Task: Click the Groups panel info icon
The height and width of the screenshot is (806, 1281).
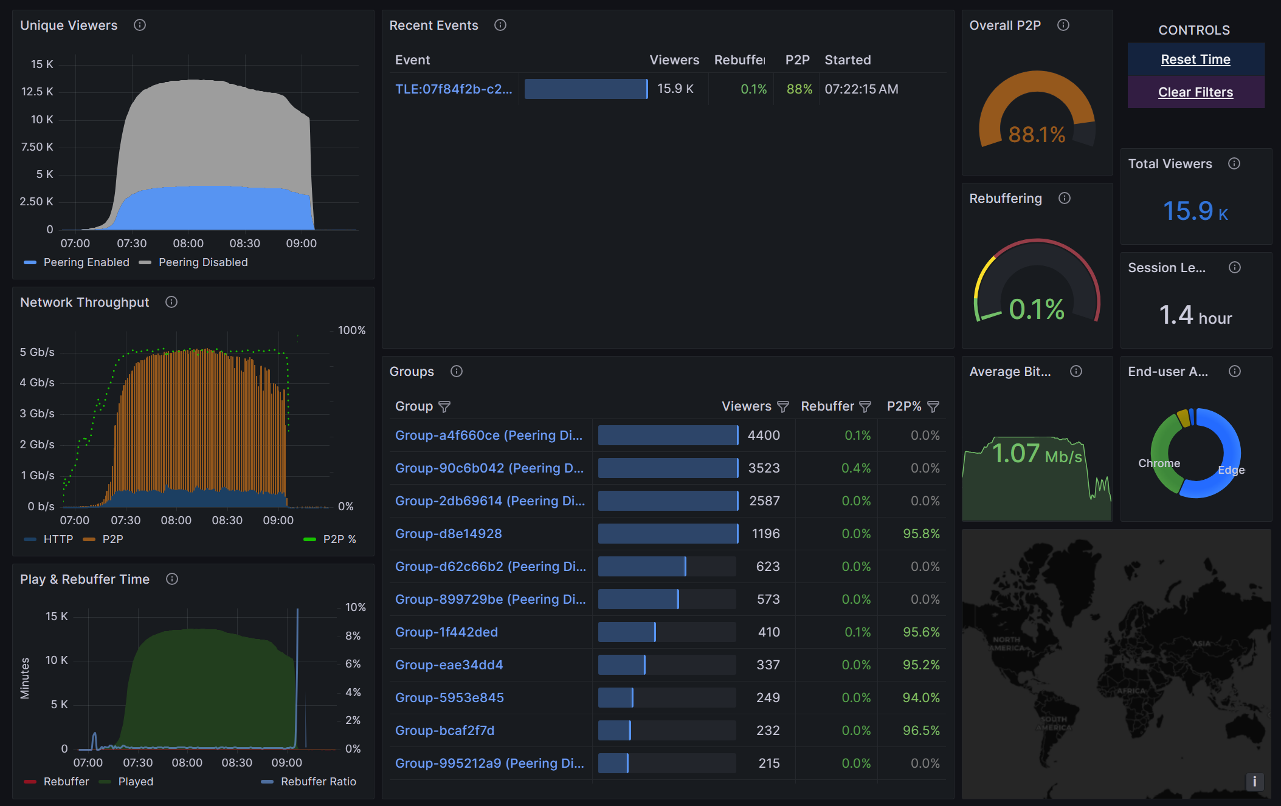Action: pos(457,371)
